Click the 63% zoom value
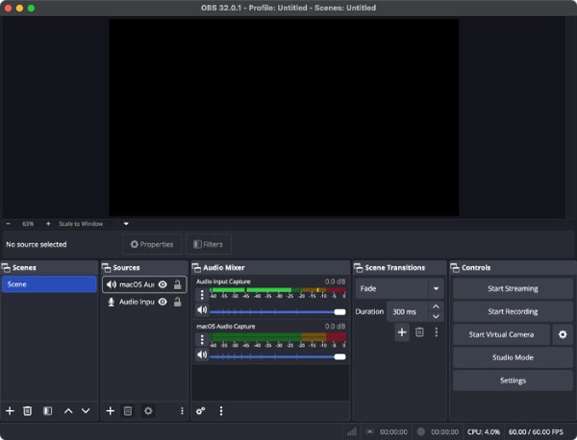Image resolution: width=577 pixels, height=440 pixels. (28, 224)
